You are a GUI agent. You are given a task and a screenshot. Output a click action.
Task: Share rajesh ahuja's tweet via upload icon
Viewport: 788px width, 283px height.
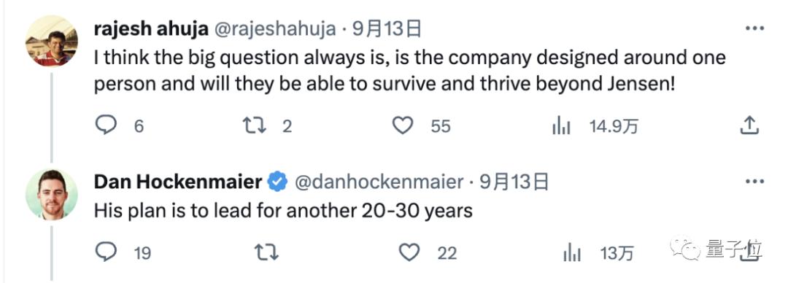pyautogui.click(x=749, y=125)
